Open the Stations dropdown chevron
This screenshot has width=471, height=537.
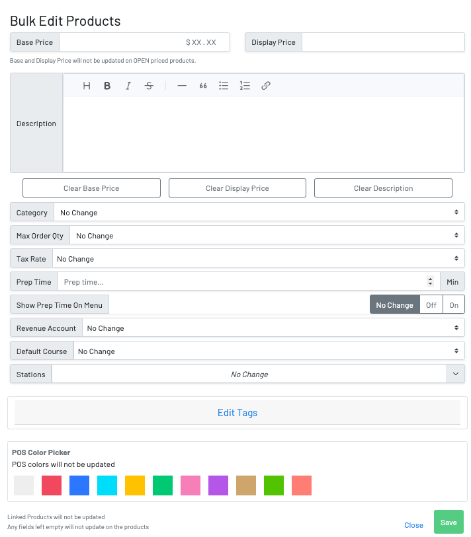pyautogui.click(x=456, y=374)
